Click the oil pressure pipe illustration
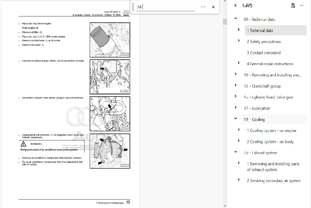Viewport: 311px width, 208px height. tap(110, 77)
